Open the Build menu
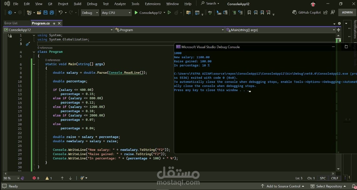The image size is (357, 190). 77,4
